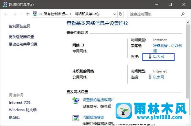The height and width of the screenshot is (126, 191).
Task: Click Ethernet plug icon under 网络 3
Action: click(x=150, y=57)
